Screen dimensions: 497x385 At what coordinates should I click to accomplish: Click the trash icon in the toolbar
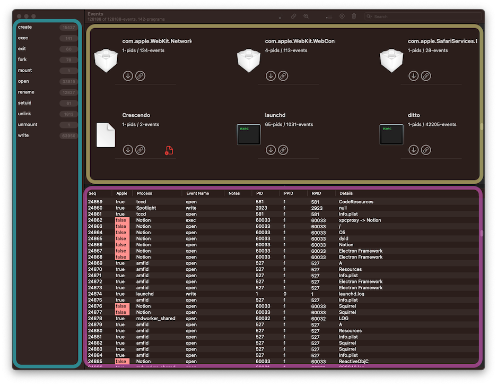point(354,16)
